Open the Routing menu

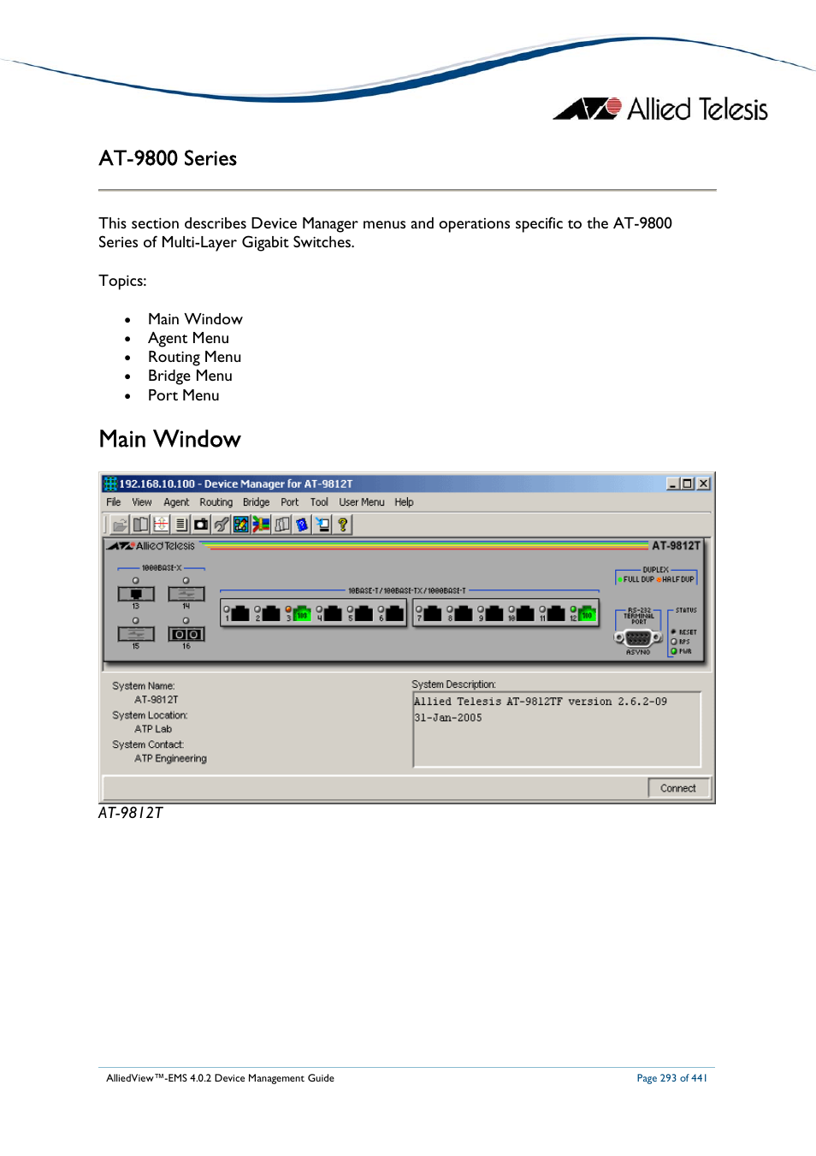[216, 502]
